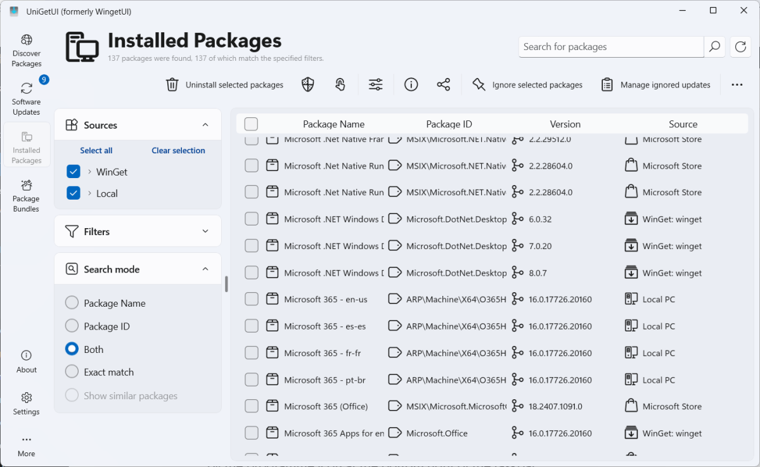Image resolution: width=760 pixels, height=467 pixels.
Task: Uncheck the WinGet source checkbox
Action: coord(73,172)
